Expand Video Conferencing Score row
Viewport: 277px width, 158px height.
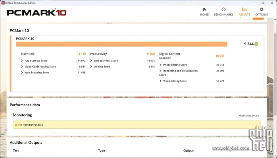point(22,67)
